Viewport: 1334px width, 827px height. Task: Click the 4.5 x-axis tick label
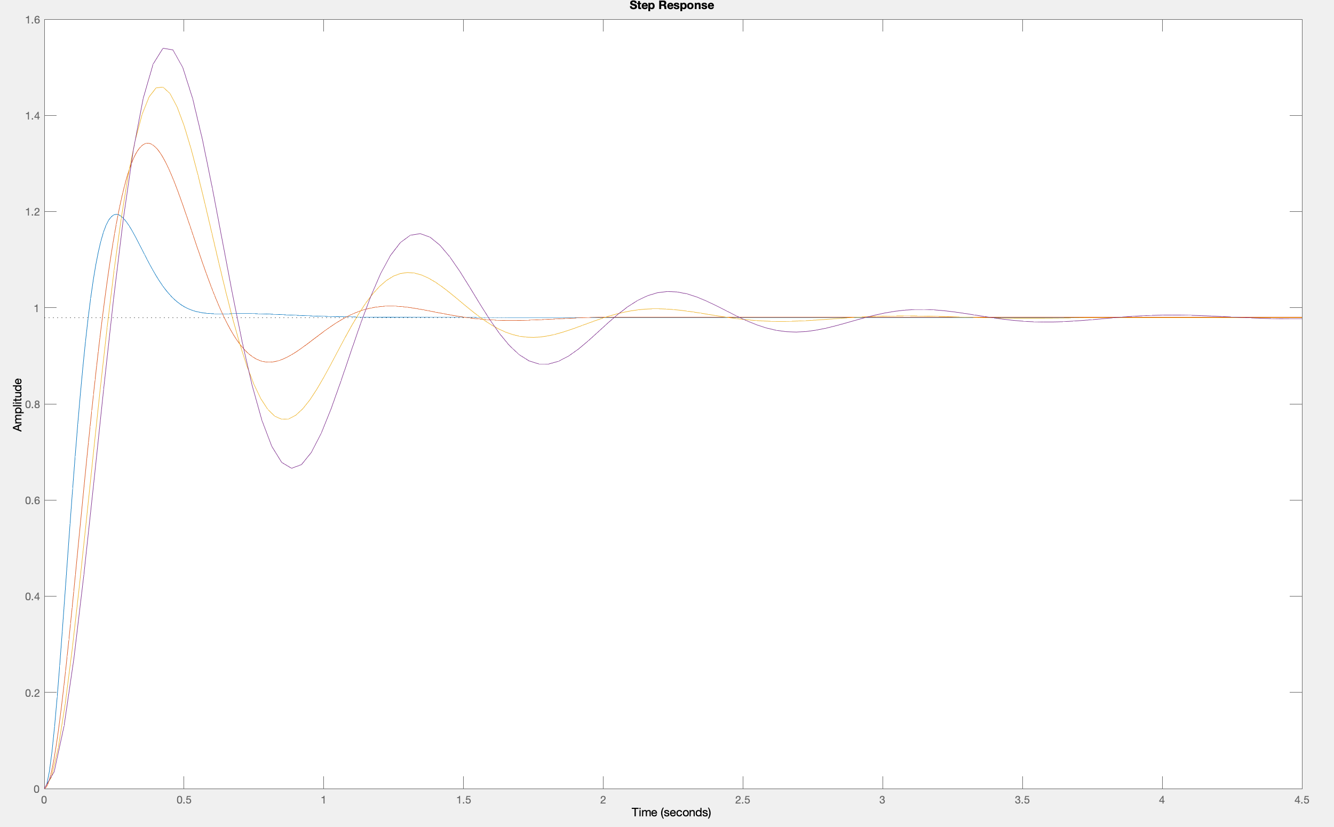pyautogui.click(x=1302, y=800)
